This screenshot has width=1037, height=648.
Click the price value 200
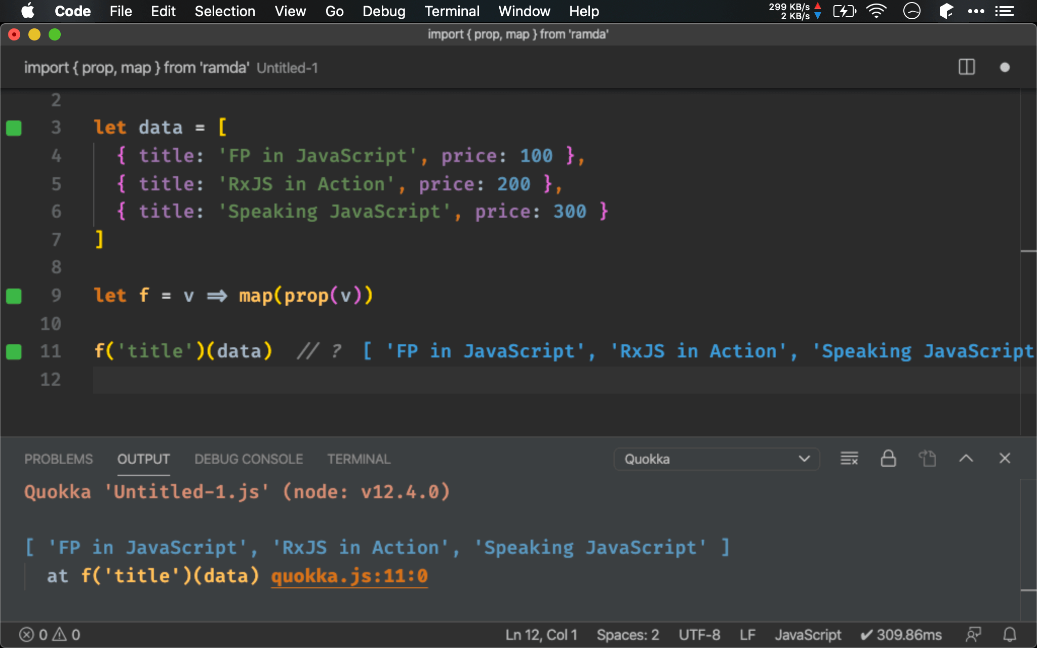click(513, 184)
